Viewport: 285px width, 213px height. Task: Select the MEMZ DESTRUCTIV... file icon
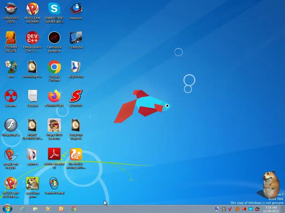(x=32, y=129)
